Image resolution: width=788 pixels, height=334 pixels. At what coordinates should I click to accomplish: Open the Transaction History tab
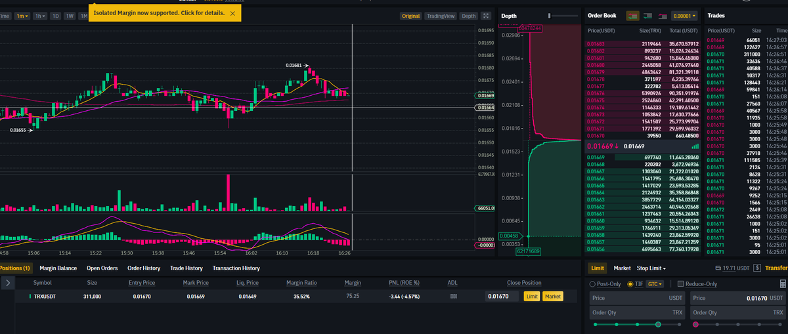click(x=236, y=268)
